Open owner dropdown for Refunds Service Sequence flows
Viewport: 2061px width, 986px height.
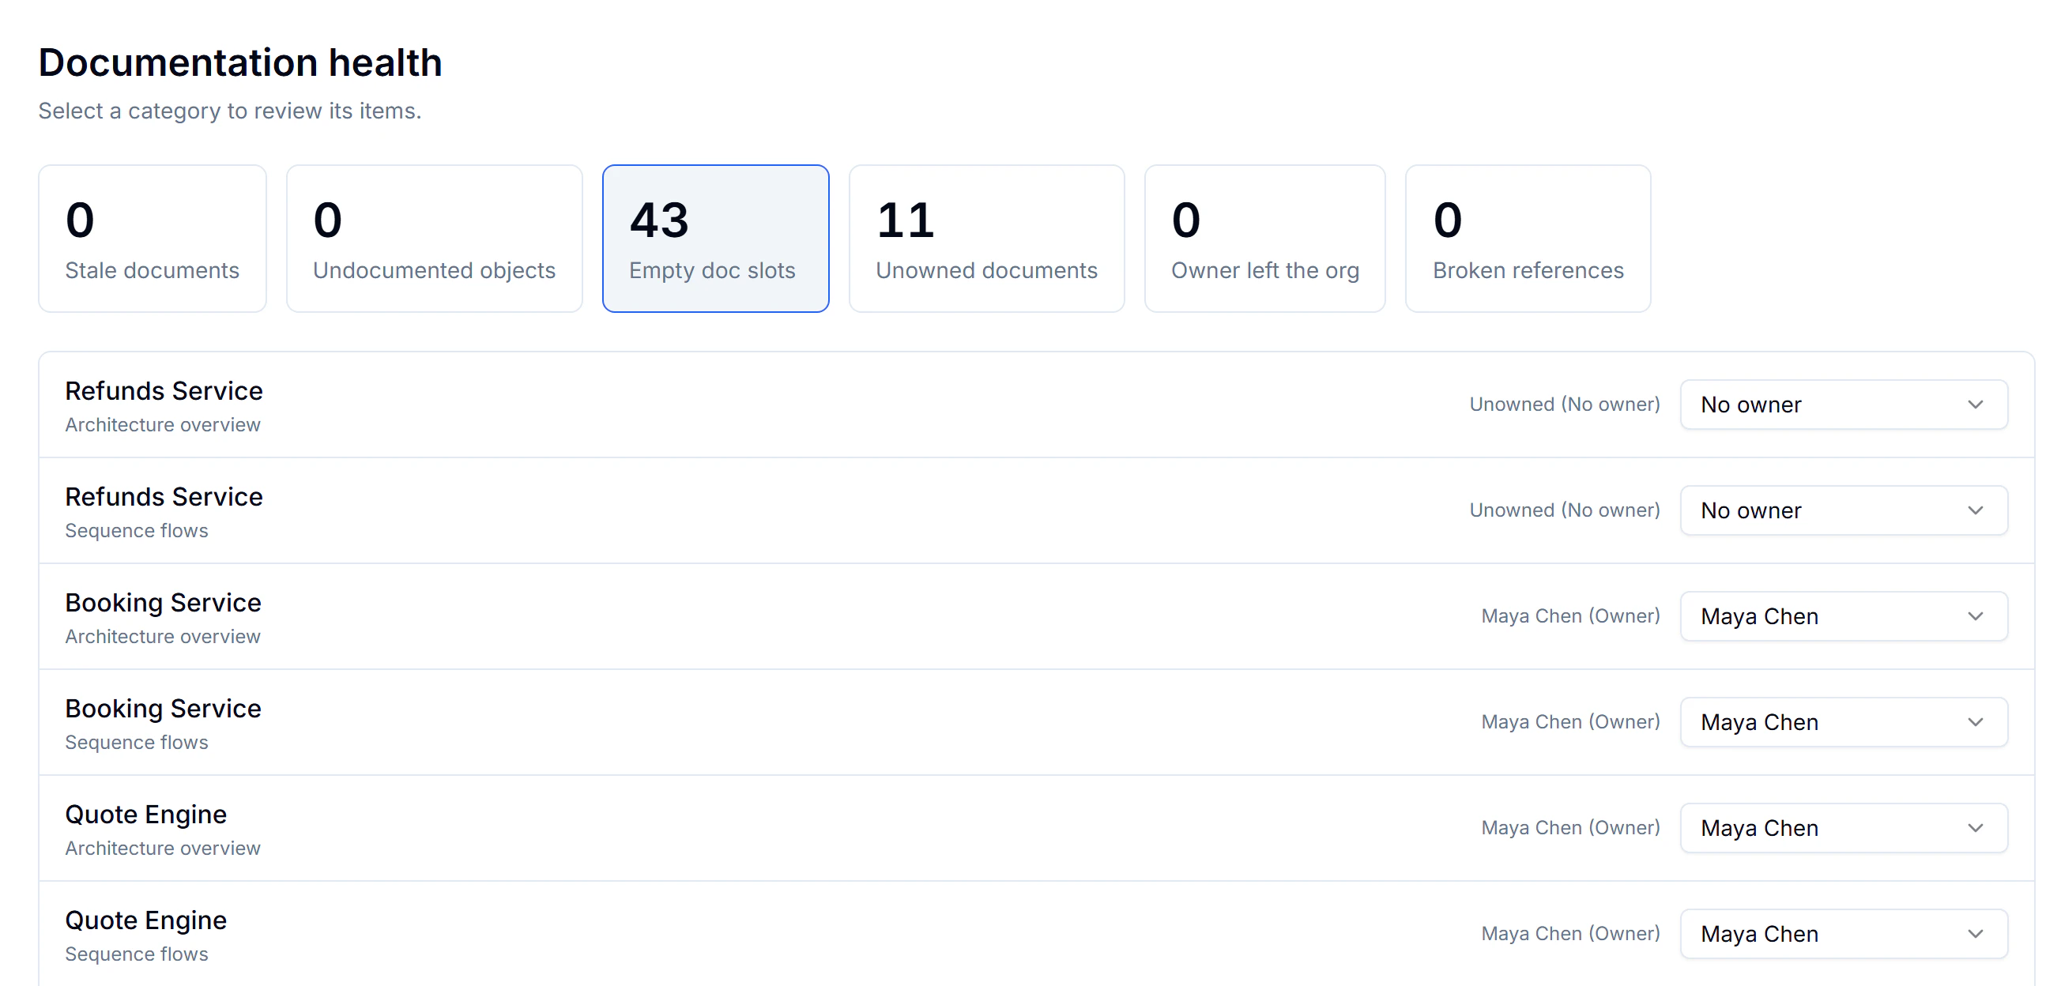[1844, 510]
